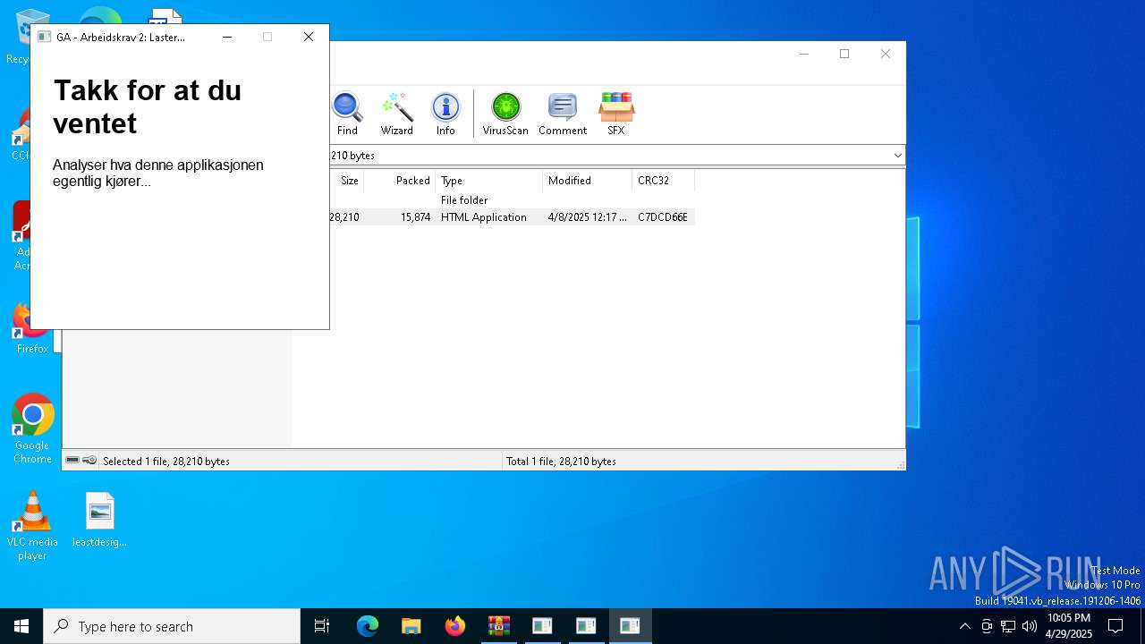Screen dimensions: 1145x644
Task: Click the 4/8/2025 modified date cell
Action: pos(587,217)
